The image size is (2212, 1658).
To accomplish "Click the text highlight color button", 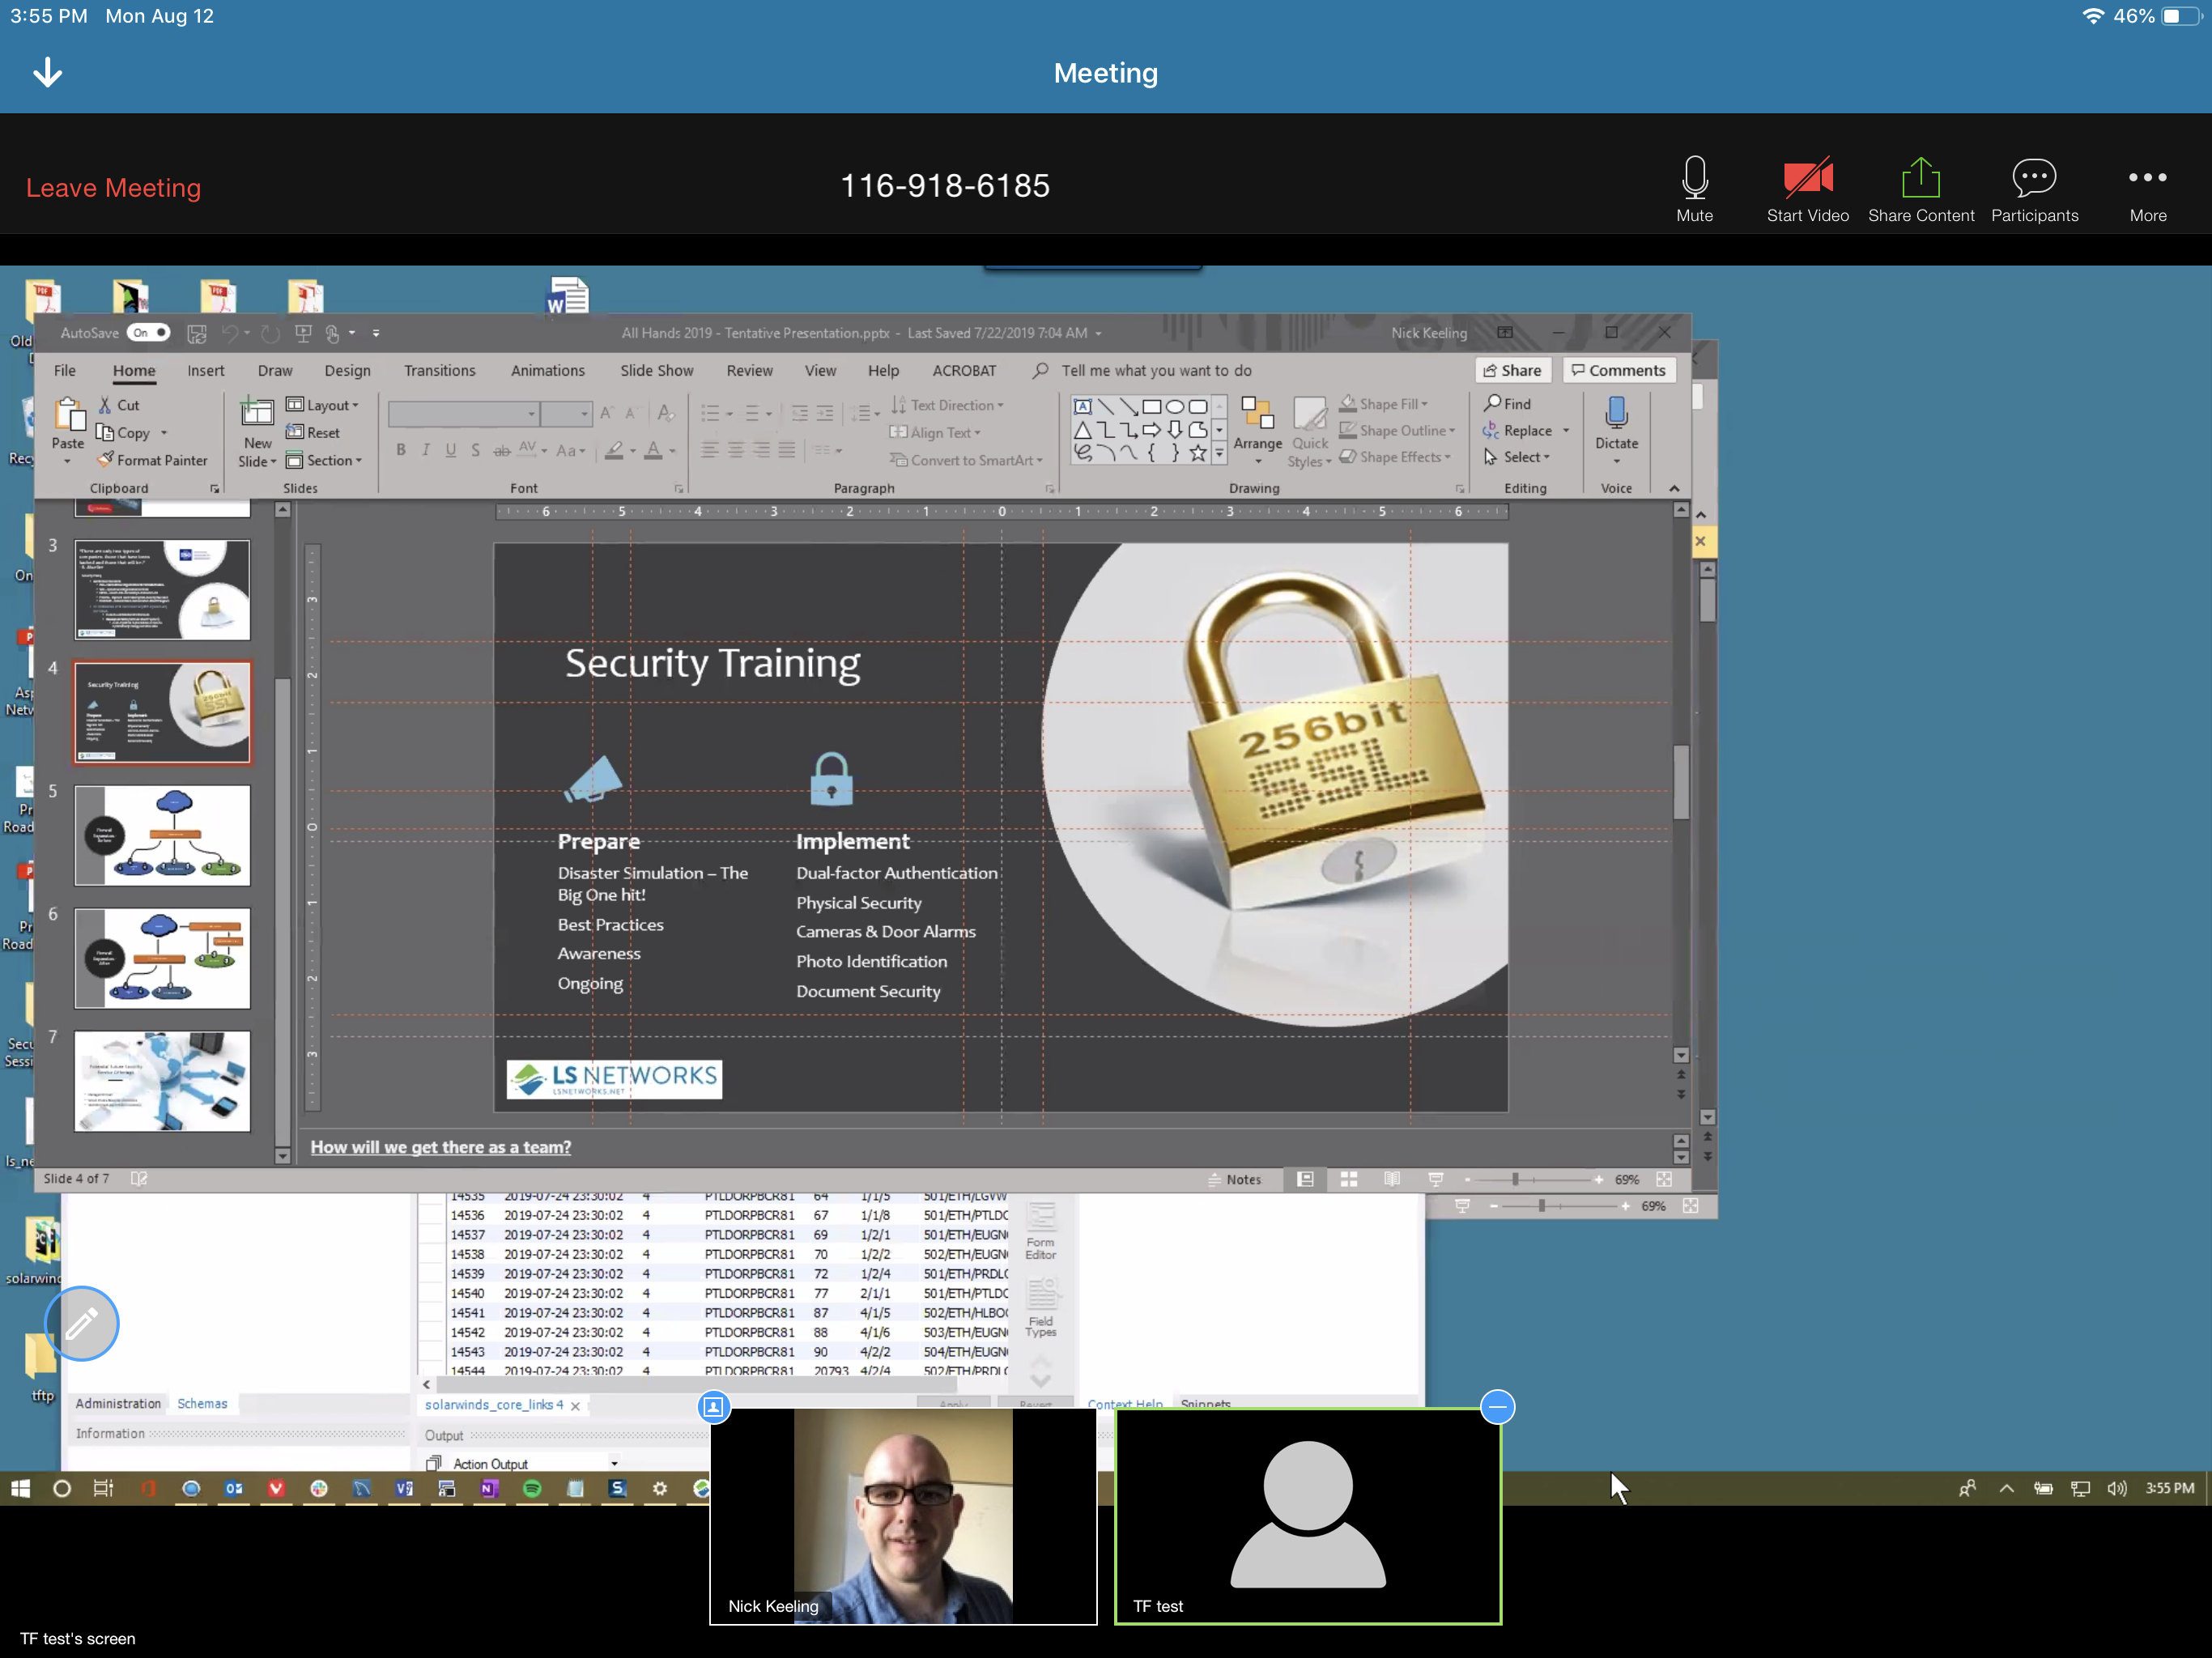I will tap(614, 450).
